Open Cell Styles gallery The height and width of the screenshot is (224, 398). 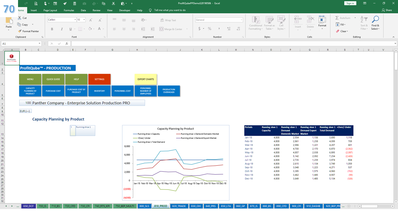281,23
